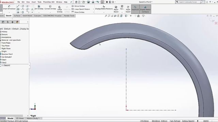Click the Home icon in title toolbar
Screen dimensions: 218x122
click(76, 2)
